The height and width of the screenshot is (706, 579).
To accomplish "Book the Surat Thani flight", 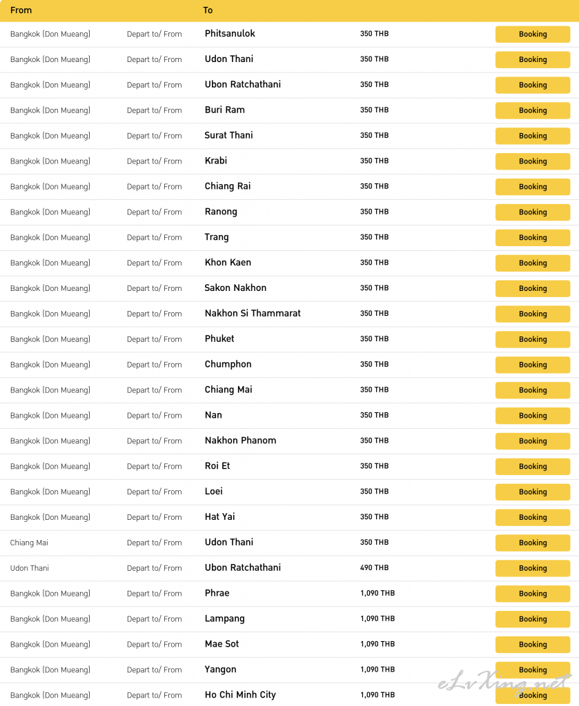I will click(x=533, y=136).
